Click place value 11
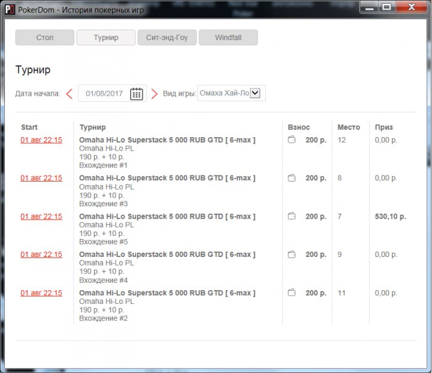This screenshot has height=373, width=432. pyautogui.click(x=342, y=293)
